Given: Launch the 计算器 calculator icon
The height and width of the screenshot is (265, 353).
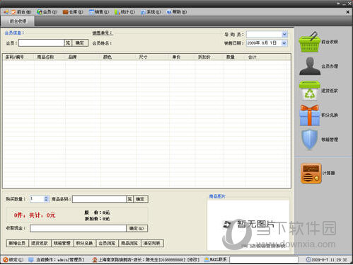Looking at the screenshot, I should pos(311,173).
